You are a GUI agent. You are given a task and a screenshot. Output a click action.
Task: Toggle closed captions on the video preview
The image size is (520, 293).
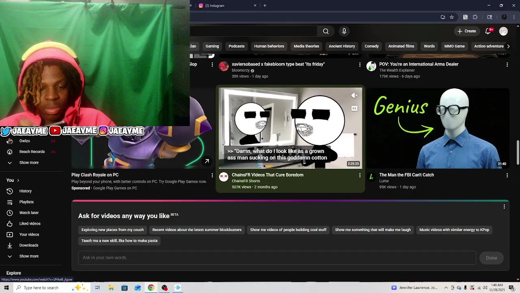[x=354, y=108]
